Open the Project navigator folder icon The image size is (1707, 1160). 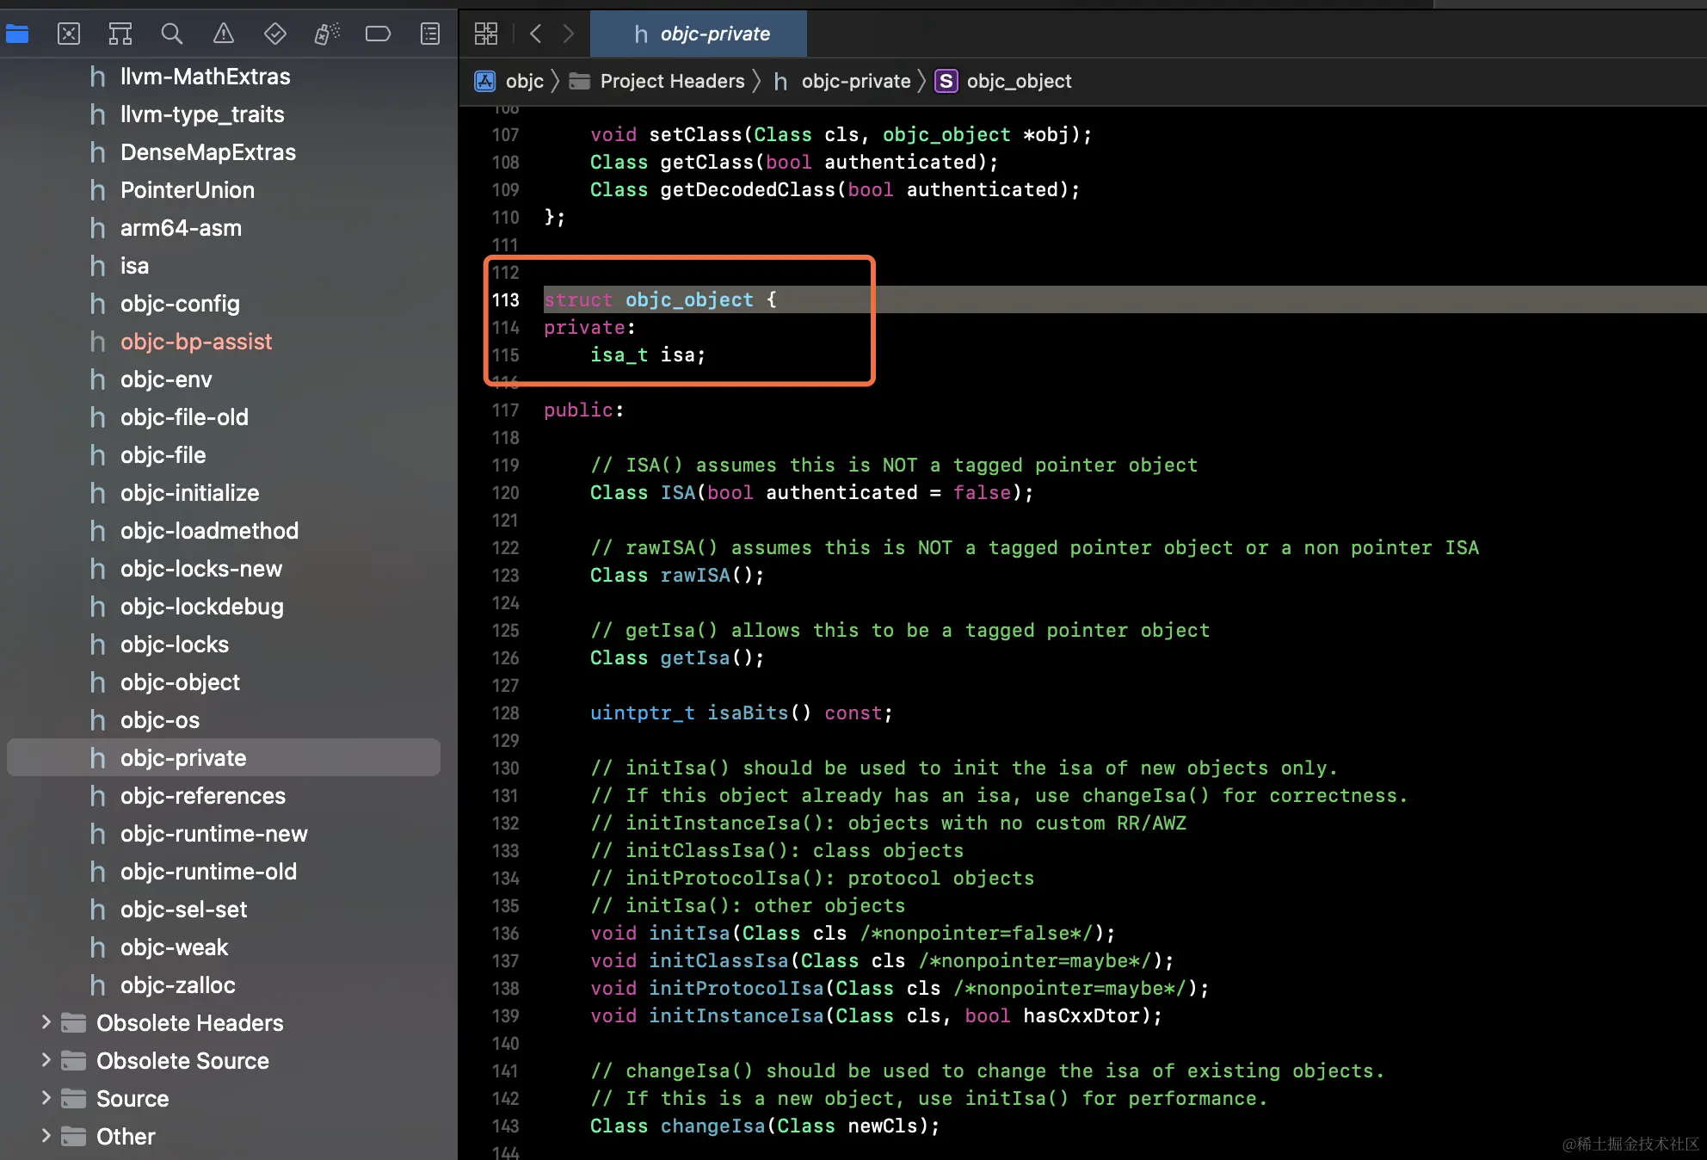pyautogui.click(x=17, y=34)
